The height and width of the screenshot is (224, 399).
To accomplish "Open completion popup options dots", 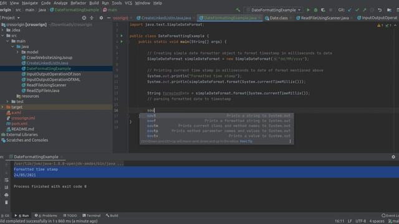I will tap(290, 141).
